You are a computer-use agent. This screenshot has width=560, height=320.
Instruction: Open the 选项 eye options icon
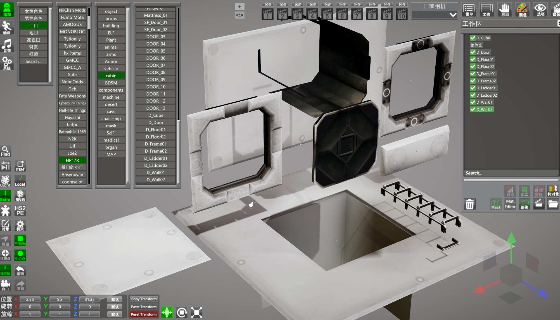[x=540, y=10]
